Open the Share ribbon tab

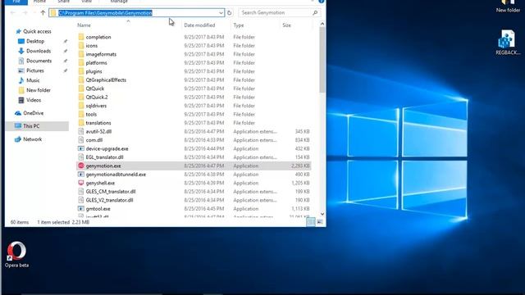point(63,2)
